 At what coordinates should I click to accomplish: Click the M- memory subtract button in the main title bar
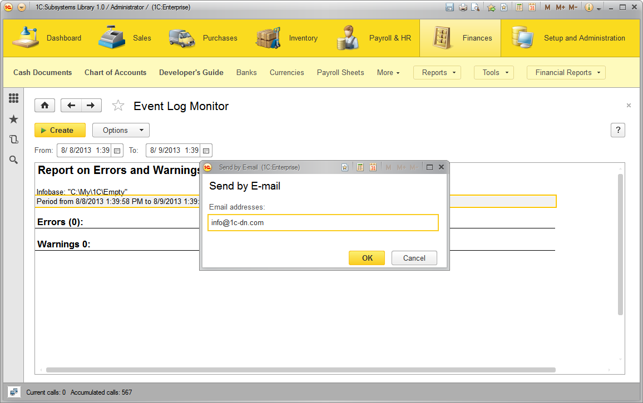[573, 7]
